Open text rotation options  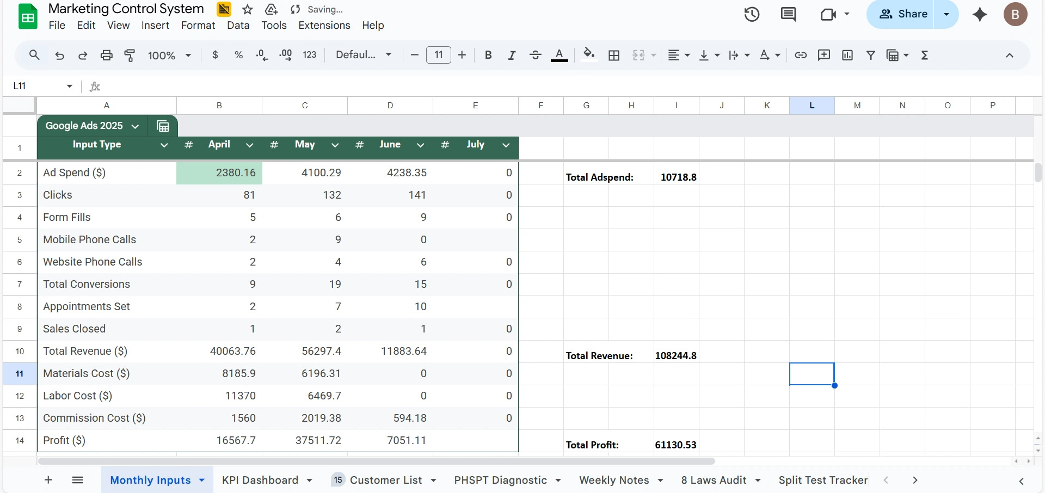pos(770,55)
